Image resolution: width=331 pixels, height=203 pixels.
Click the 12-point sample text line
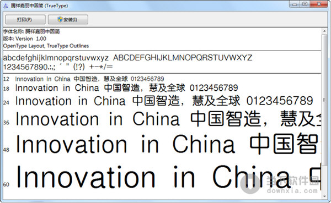89,79
